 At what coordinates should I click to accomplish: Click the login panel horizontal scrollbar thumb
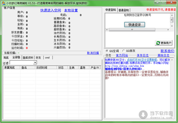coord(132,30)
